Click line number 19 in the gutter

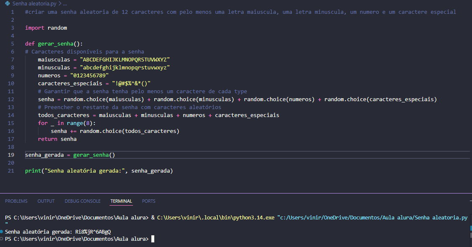[x=11, y=155]
